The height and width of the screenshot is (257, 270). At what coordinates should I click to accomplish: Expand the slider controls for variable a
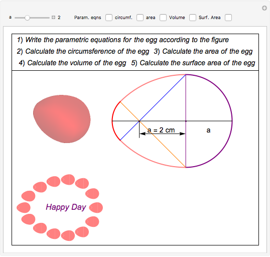(53, 18)
